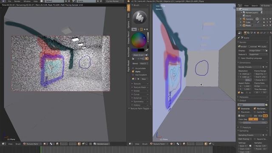Viewport: 272px width, 153px height.
Task: Open the Paper Model tool shelf tab
Action: tap(128, 66)
